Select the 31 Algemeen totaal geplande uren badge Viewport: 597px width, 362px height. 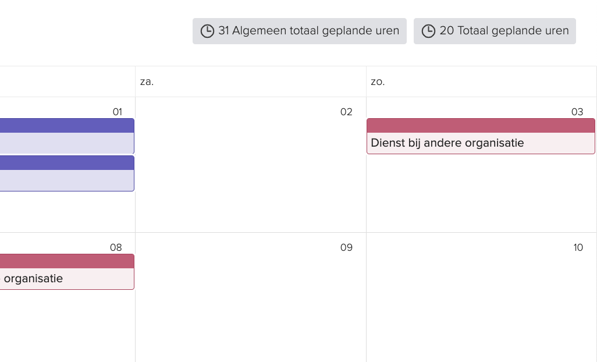point(300,31)
